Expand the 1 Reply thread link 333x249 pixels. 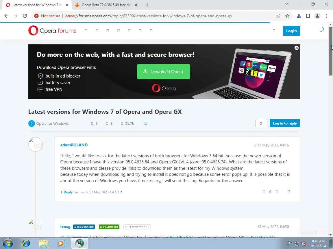tap(66, 192)
